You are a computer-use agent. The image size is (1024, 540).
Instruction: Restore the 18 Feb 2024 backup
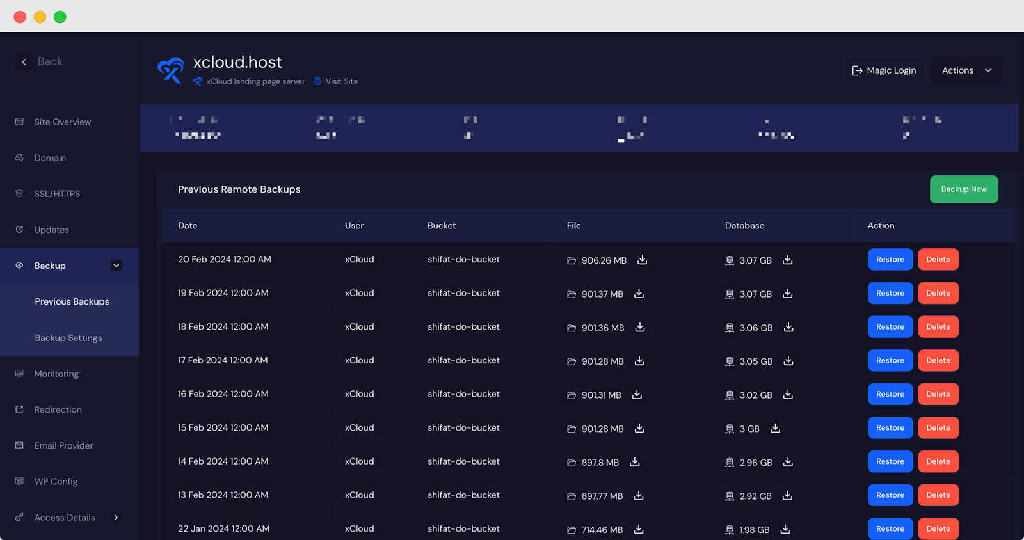[x=890, y=327]
